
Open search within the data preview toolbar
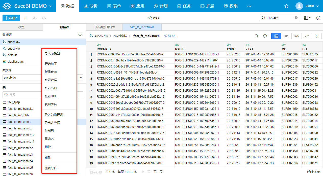256,36
